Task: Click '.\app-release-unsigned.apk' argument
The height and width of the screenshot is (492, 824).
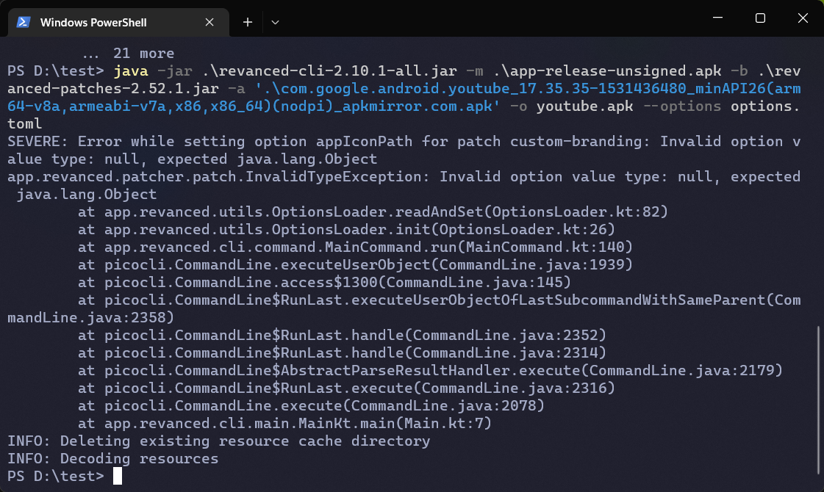Action: click(607, 71)
